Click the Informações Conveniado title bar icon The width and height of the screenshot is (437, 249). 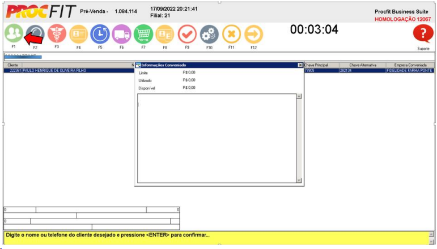click(138, 65)
